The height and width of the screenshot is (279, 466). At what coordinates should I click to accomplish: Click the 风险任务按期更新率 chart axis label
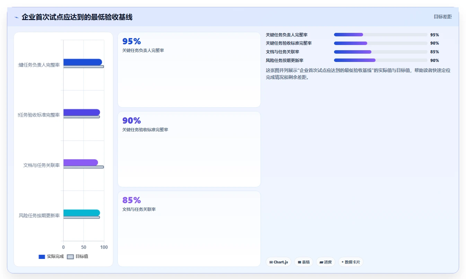(39, 216)
